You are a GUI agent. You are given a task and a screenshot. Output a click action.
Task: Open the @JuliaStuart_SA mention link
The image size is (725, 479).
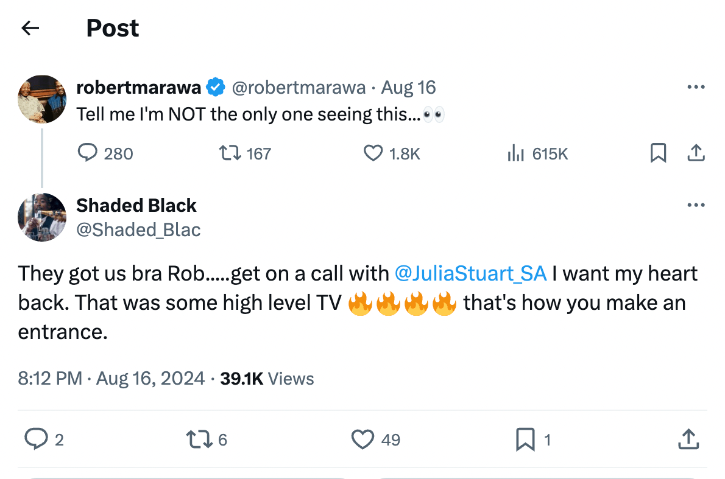pos(470,274)
